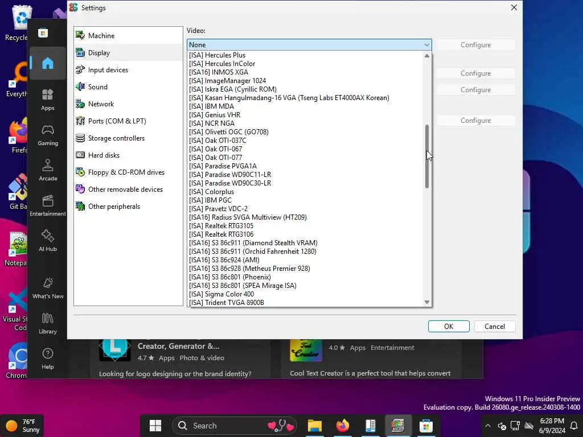The width and height of the screenshot is (583, 437).
Task: Choose [ISA] Realtek RTG3105
Action: pyautogui.click(x=305, y=226)
